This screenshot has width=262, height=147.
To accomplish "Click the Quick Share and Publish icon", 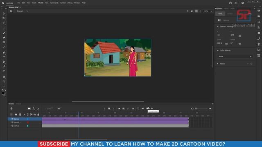I will click(230, 3).
